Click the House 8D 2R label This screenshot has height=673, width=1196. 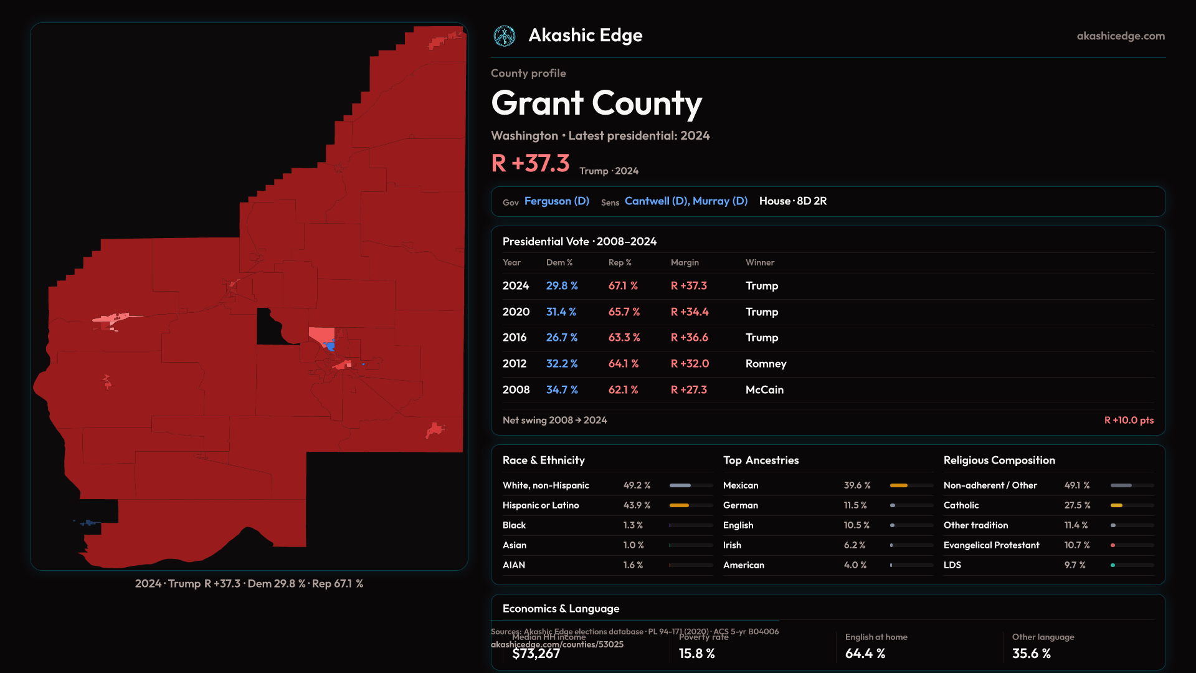792,201
